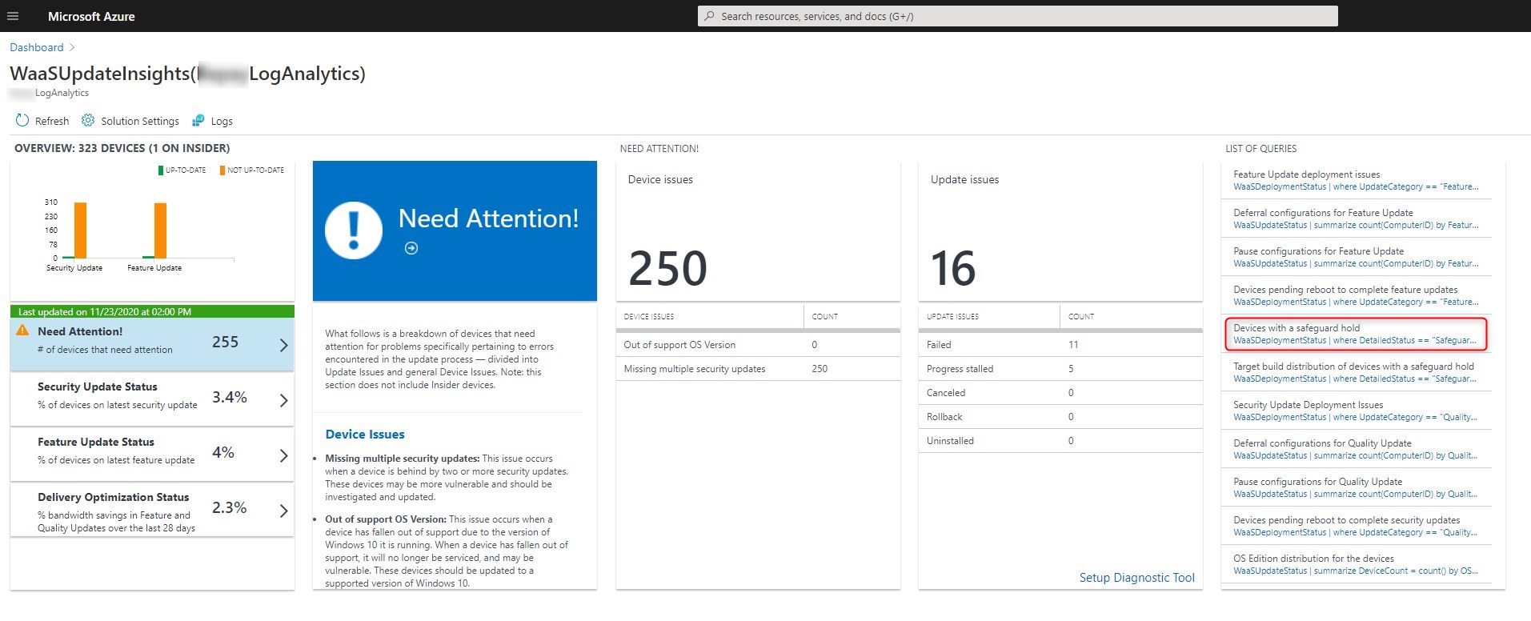1531x621 pixels.
Task: Expand the Need Attention! row chevron
Action: (x=283, y=345)
